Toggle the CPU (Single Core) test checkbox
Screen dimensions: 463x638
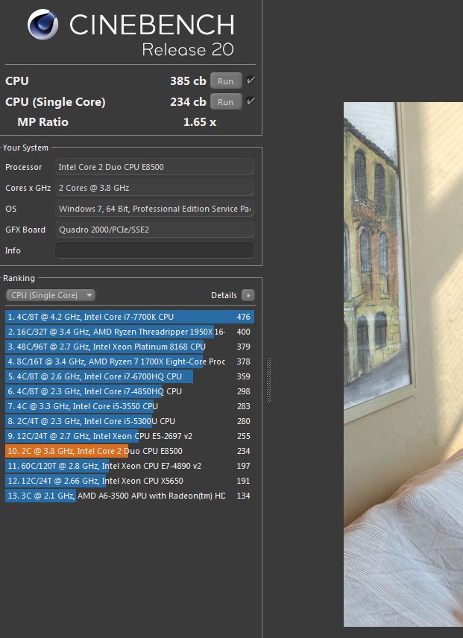251,101
